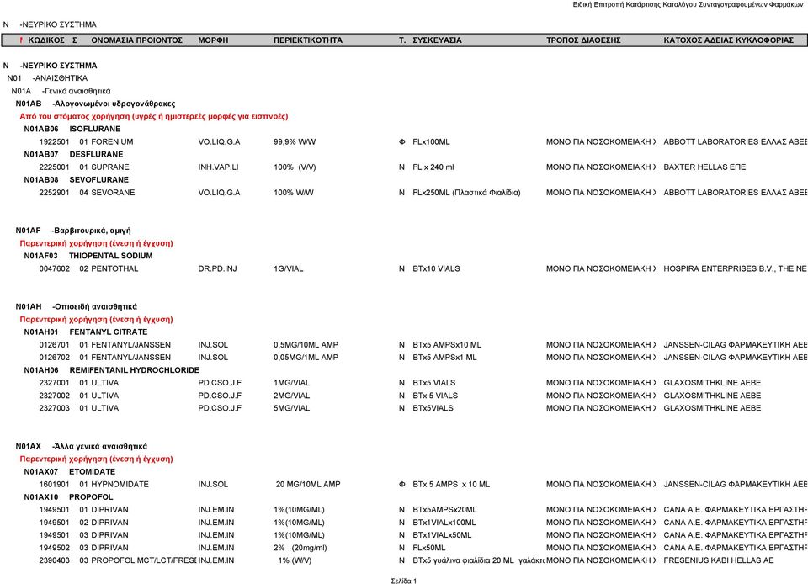The width and height of the screenshot is (808, 584).
Task: Click the 20 MG/10ML AMP content value
Action: [308, 485]
